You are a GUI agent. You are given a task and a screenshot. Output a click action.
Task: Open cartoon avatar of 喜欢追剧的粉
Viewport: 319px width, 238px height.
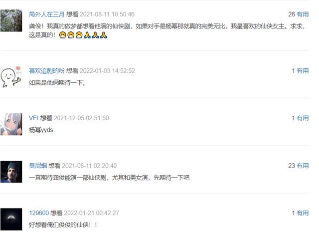click(x=11, y=77)
